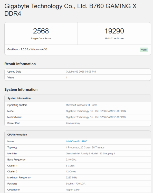Select the 8 Cores value

click(70, 165)
